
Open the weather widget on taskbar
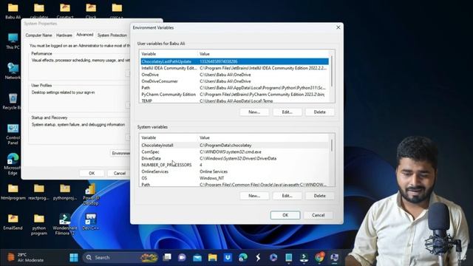click(x=26, y=258)
